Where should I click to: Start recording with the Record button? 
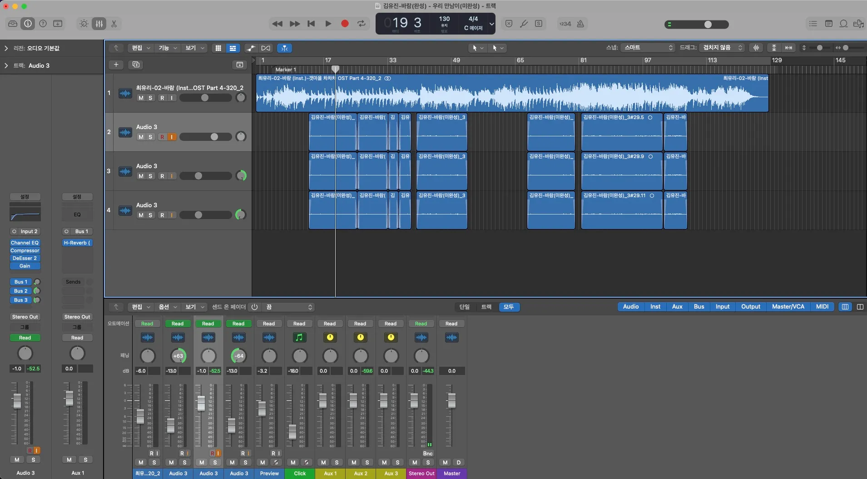(345, 24)
